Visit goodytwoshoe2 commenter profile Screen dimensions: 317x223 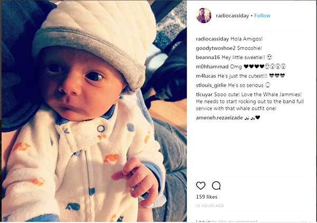[x=216, y=48]
